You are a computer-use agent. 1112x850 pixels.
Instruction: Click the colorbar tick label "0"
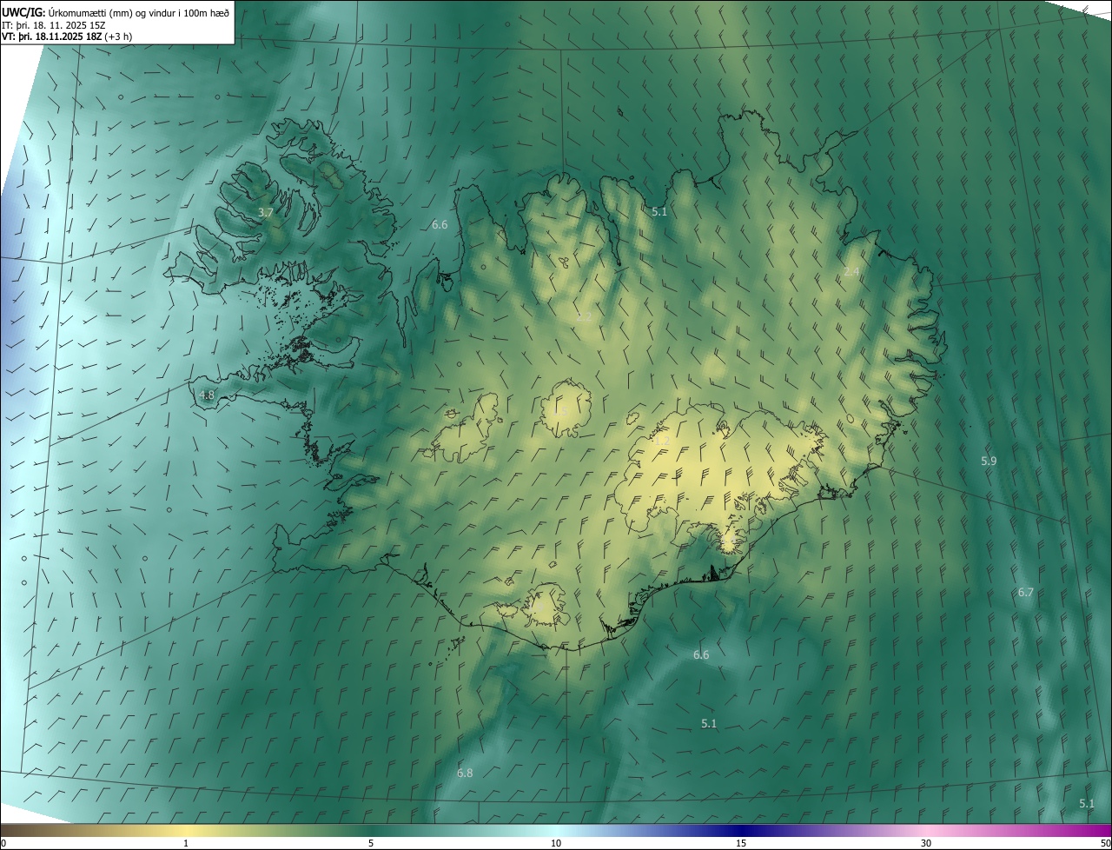(x=3, y=843)
